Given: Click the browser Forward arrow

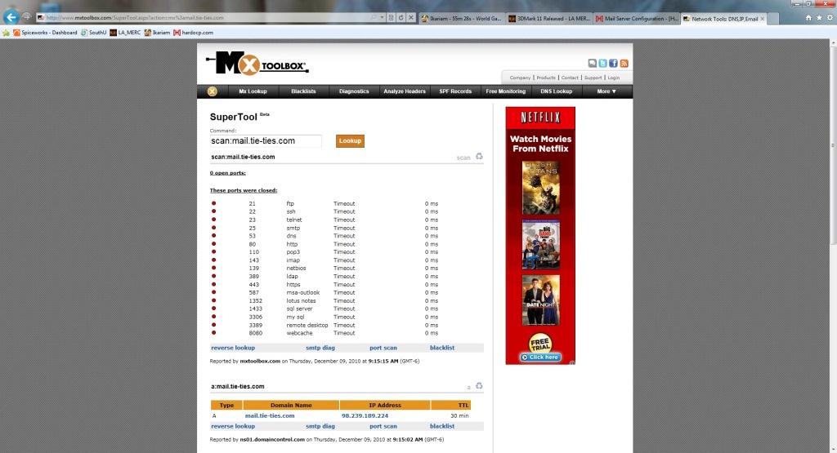Looking at the screenshot, I should (26, 17).
